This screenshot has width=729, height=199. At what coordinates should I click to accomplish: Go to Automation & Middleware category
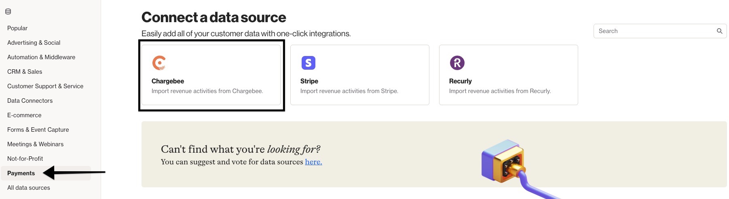tap(41, 57)
